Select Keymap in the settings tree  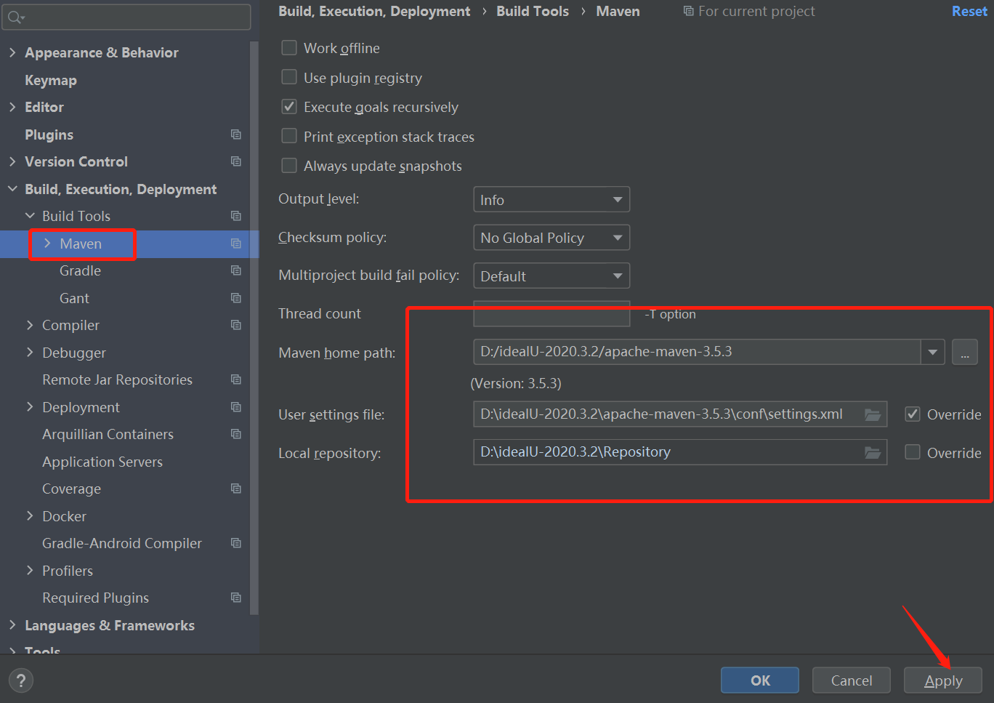tap(51, 80)
